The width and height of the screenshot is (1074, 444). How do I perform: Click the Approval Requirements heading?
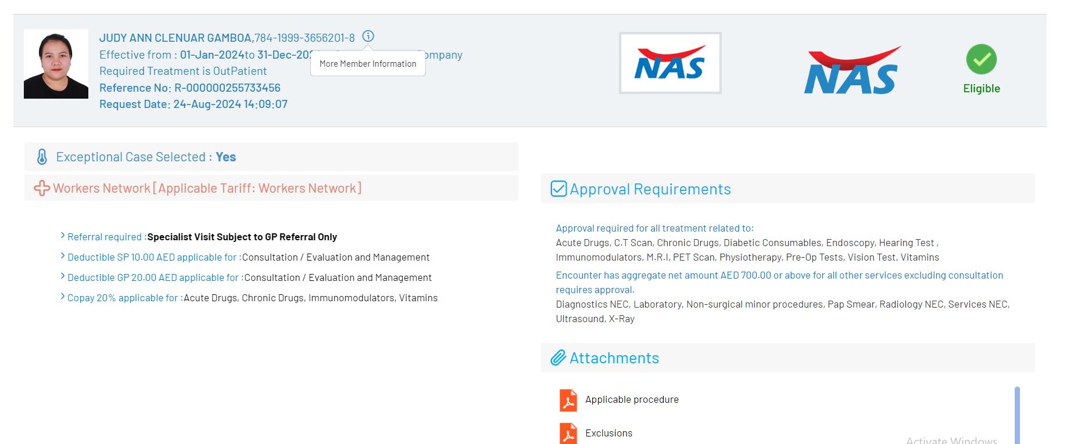[650, 189]
